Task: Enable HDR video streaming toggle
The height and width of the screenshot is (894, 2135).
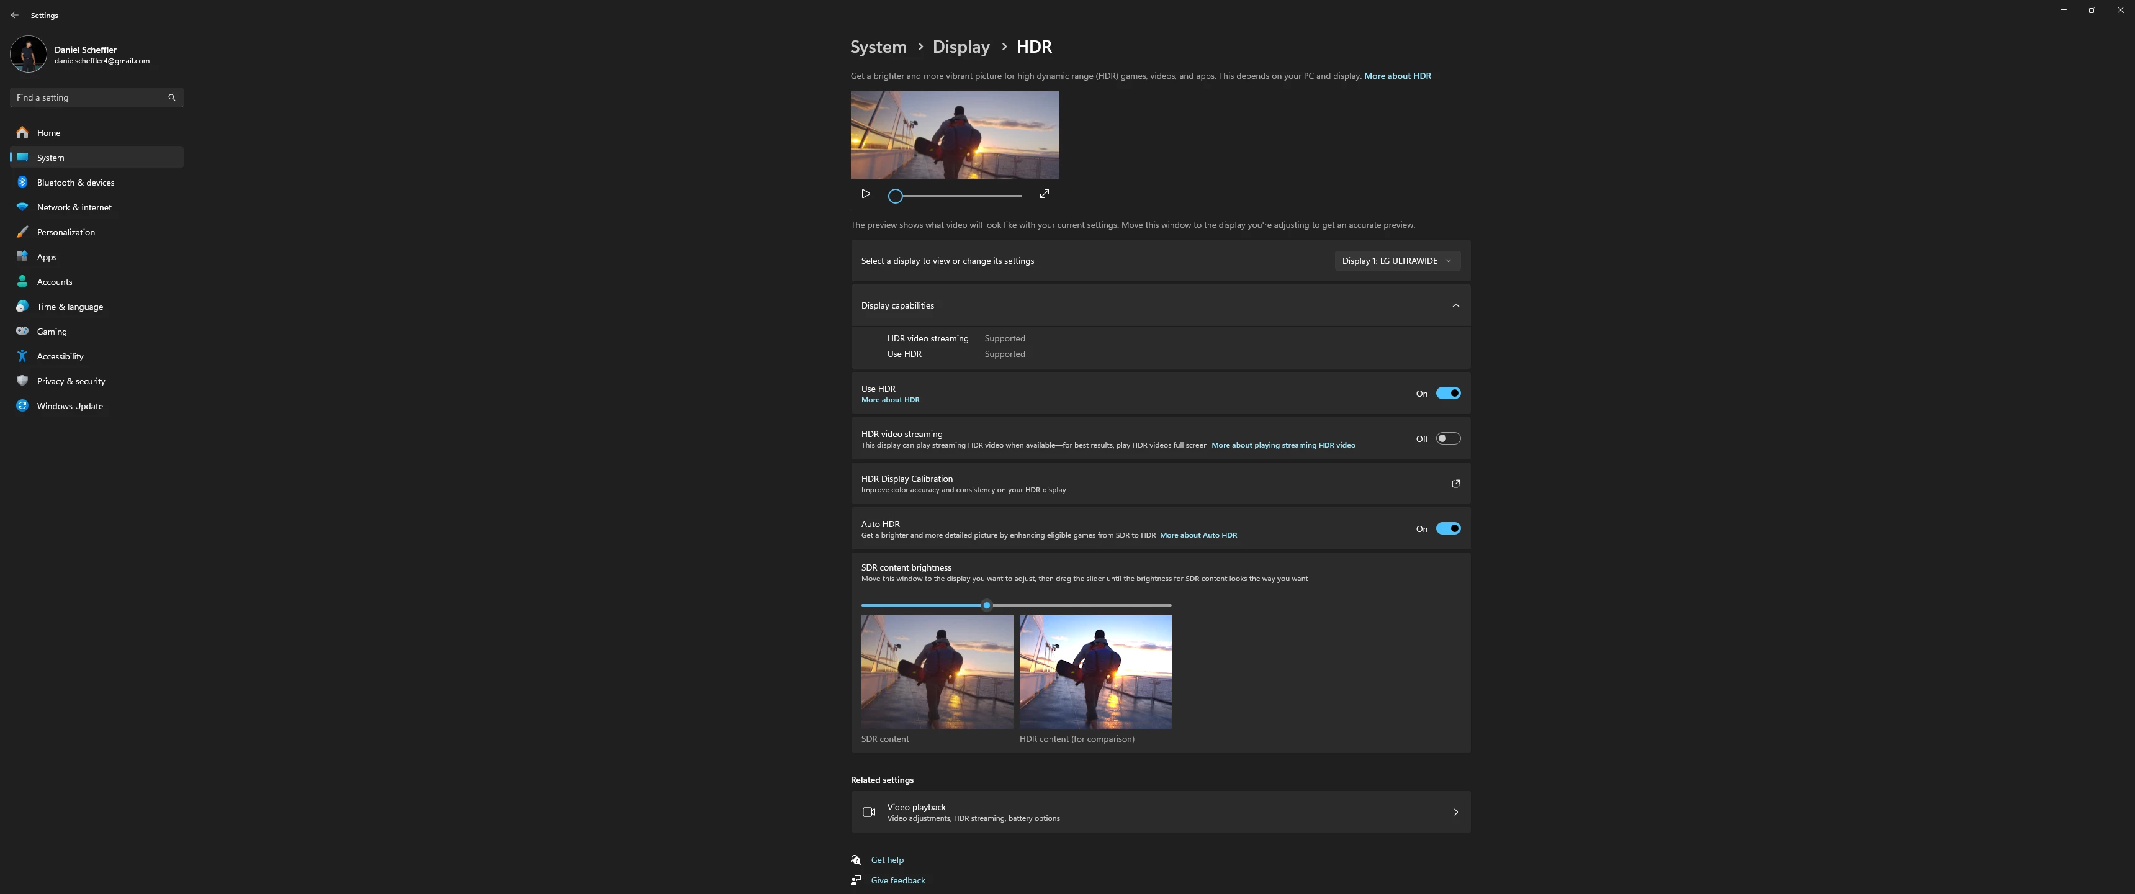Action: point(1448,439)
